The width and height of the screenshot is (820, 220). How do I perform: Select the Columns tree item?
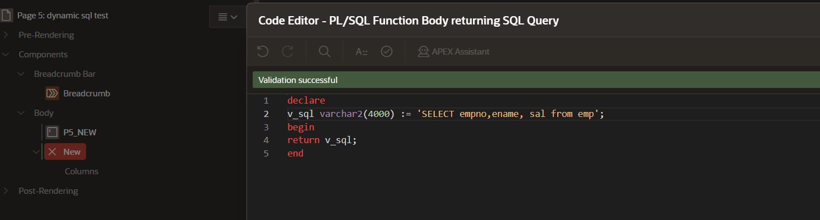(82, 171)
